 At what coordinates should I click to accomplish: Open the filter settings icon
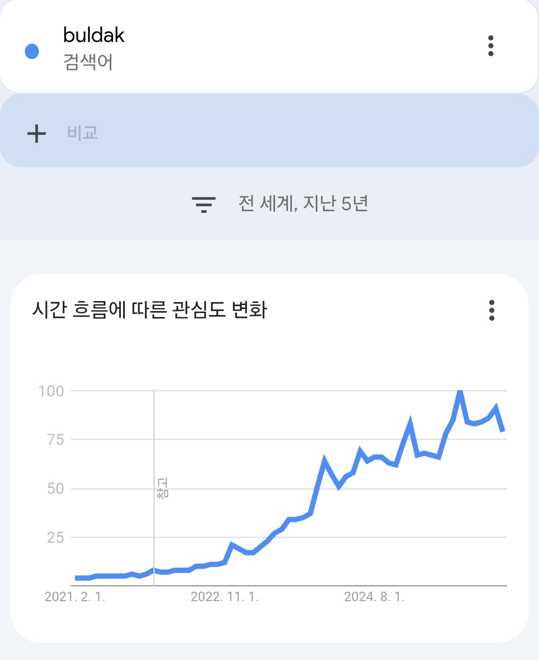[x=204, y=204]
